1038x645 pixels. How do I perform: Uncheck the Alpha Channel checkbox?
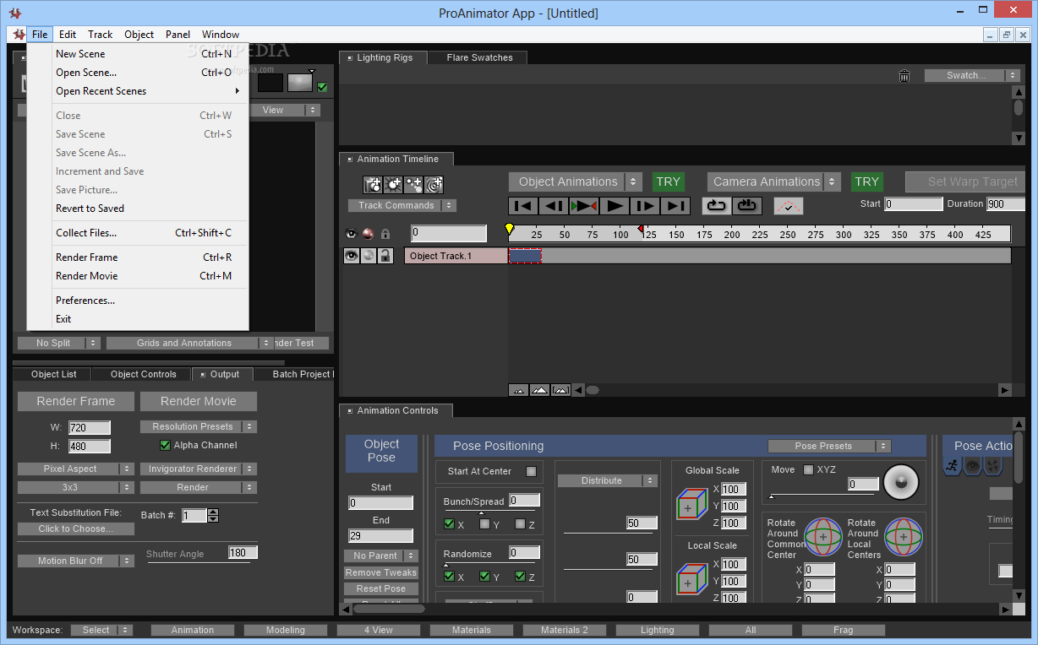(165, 445)
